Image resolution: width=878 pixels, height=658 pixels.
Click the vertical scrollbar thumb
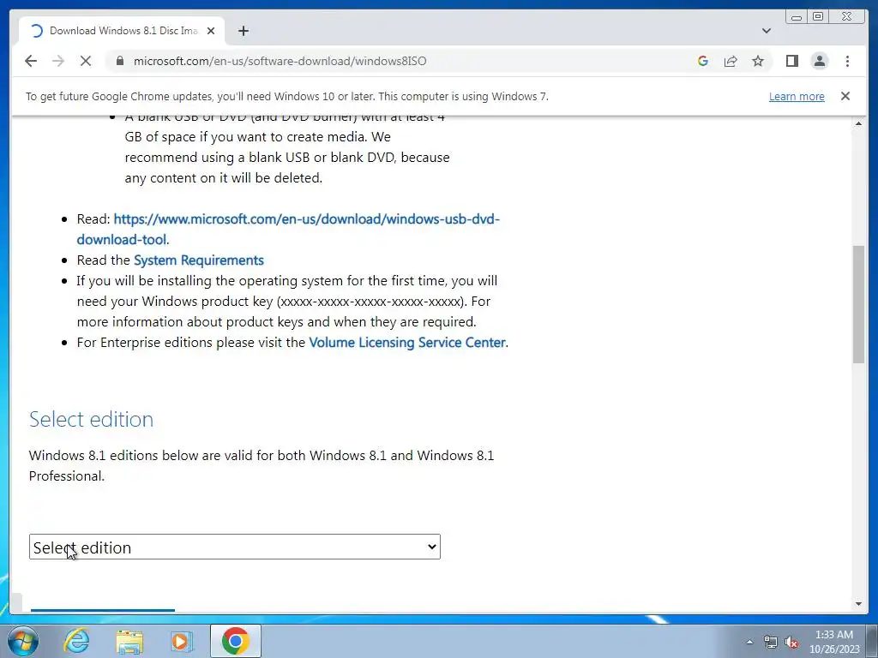(858, 304)
